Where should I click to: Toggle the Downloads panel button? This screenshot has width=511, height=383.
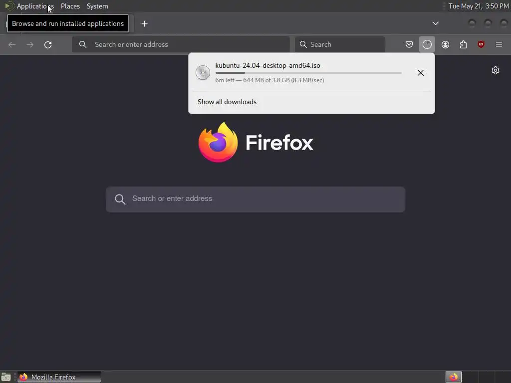[x=427, y=44]
